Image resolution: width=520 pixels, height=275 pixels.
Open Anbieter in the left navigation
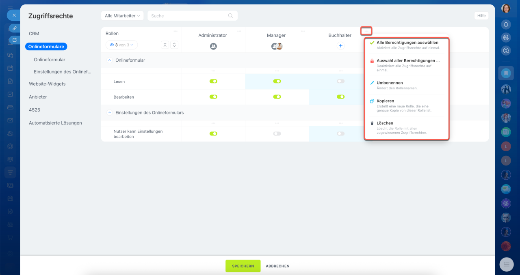point(38,97)
